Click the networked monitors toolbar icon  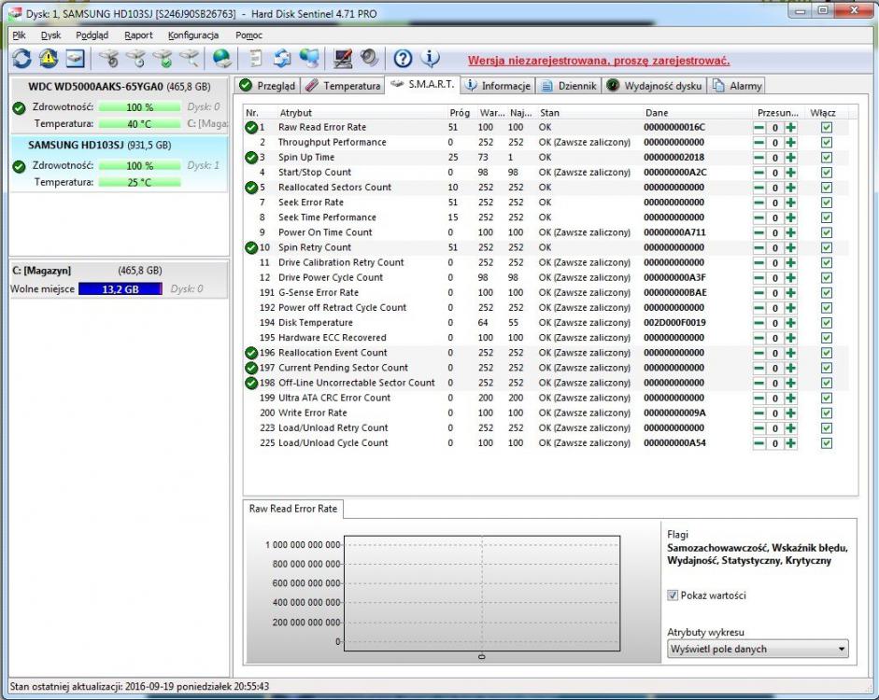309,58
